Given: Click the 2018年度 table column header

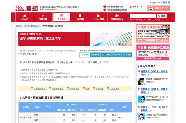Looking at the screenshot, I should [102, 105].
